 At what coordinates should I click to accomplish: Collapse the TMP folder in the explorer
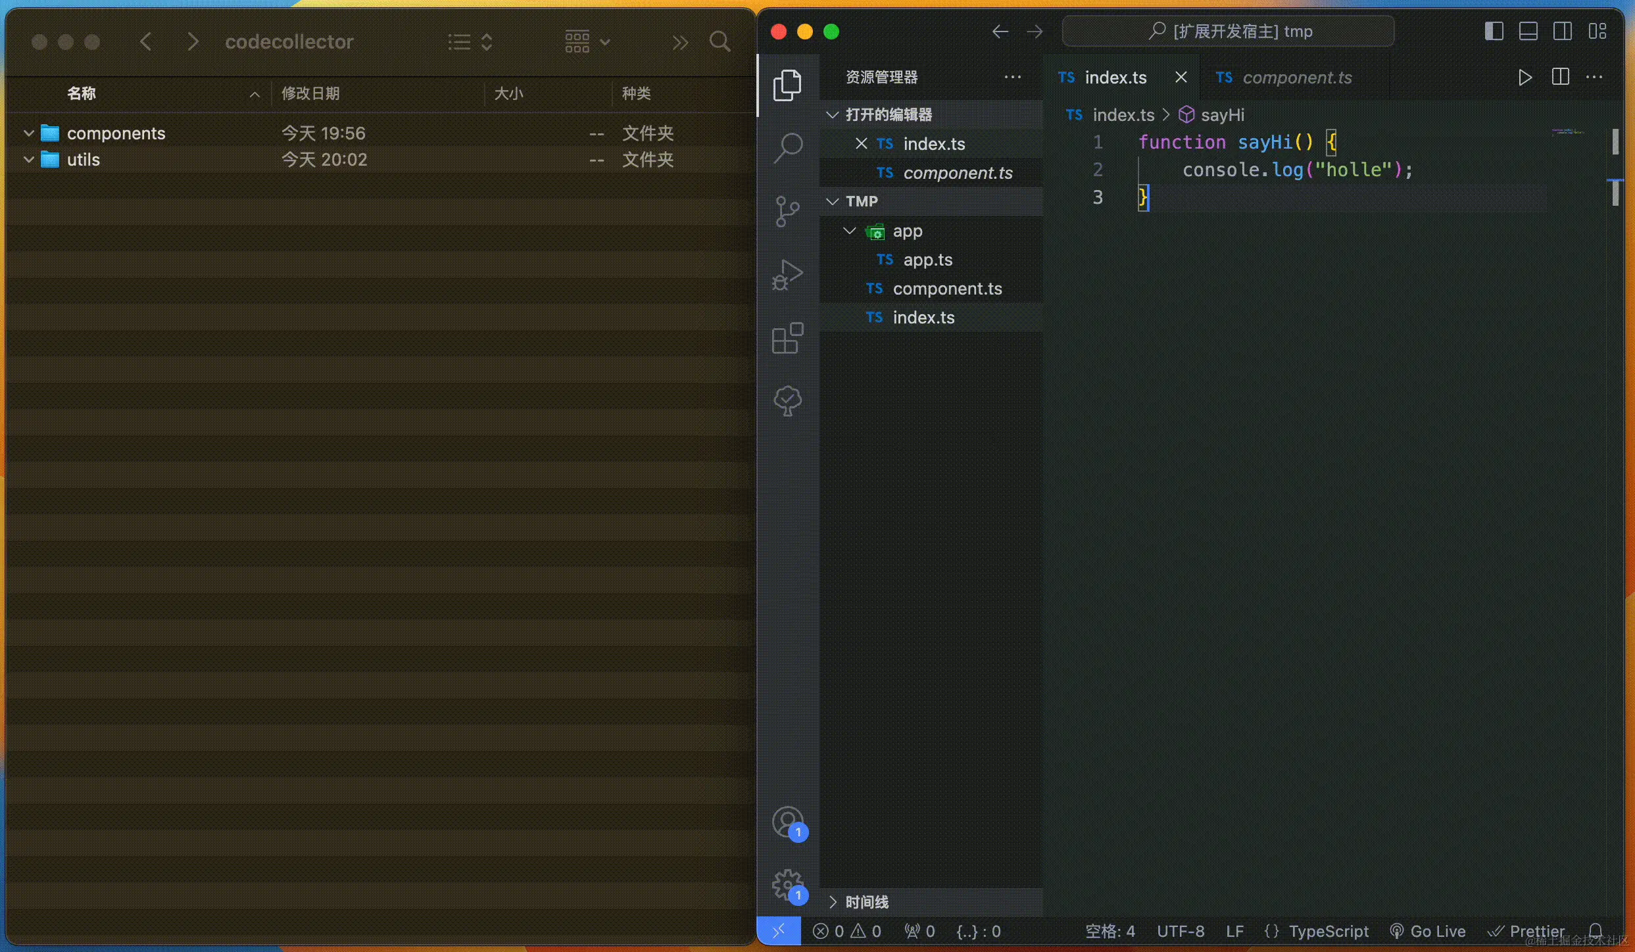[832, 201]
